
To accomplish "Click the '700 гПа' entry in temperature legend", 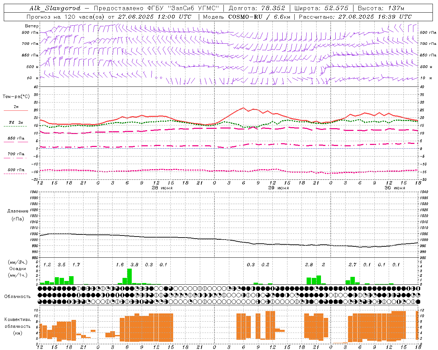I will click(16, 154).
